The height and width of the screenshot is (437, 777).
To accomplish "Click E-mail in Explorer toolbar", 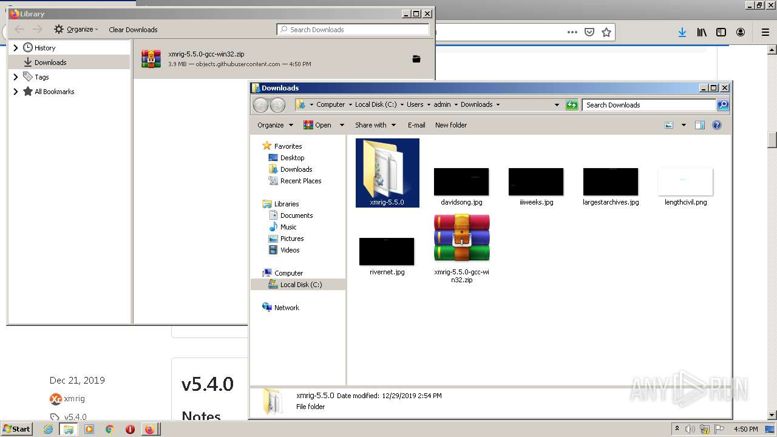I will point(416,125).
